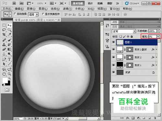Switch to the 路径 panel tab

pyautogui.click(x=130, y=27)
